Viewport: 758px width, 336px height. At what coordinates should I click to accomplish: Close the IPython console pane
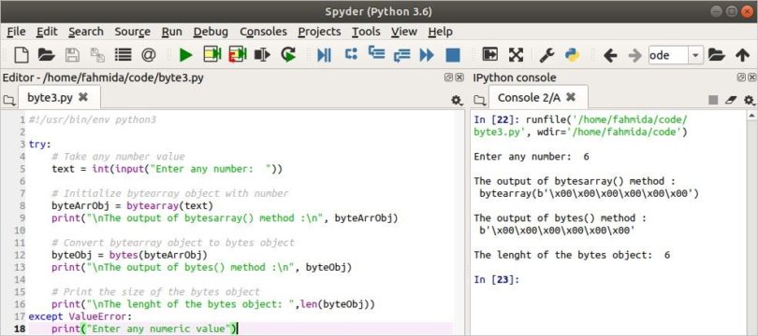tap(751, 77)
